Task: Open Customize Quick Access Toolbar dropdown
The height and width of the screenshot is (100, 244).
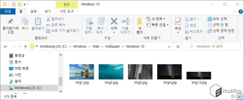Action: click(x=24, y=5)
